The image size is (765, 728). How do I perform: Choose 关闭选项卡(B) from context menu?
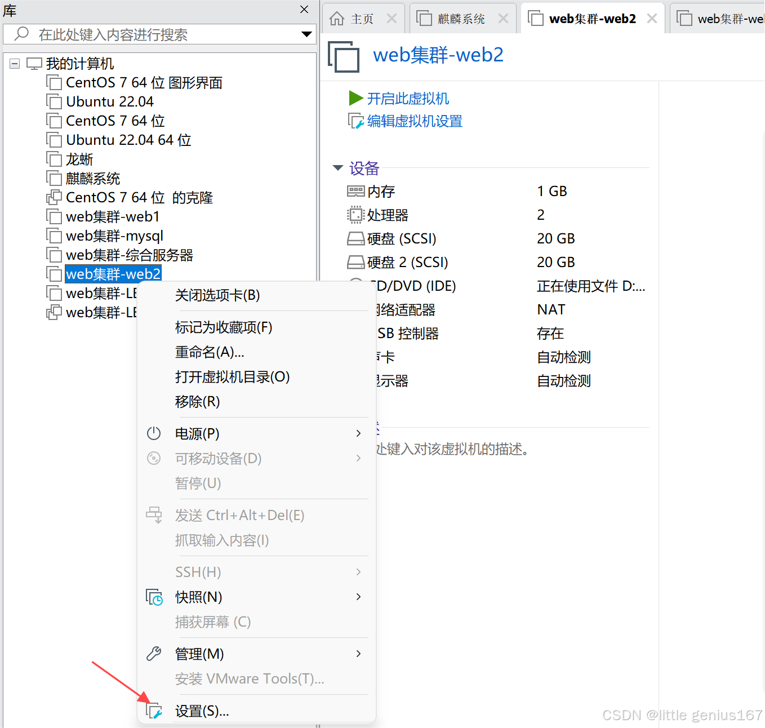tap(256, 295)
